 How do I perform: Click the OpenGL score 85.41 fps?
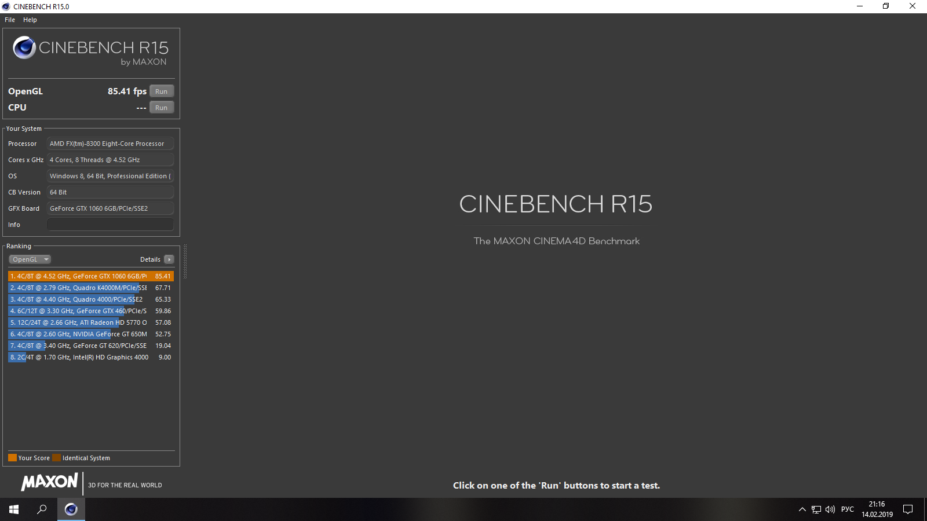(127, 91)
